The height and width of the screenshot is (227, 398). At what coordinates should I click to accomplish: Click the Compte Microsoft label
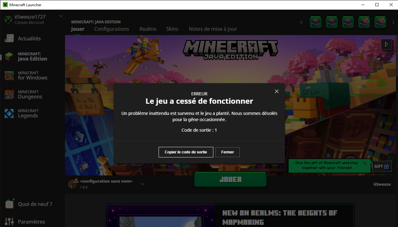tap(29, 23)
